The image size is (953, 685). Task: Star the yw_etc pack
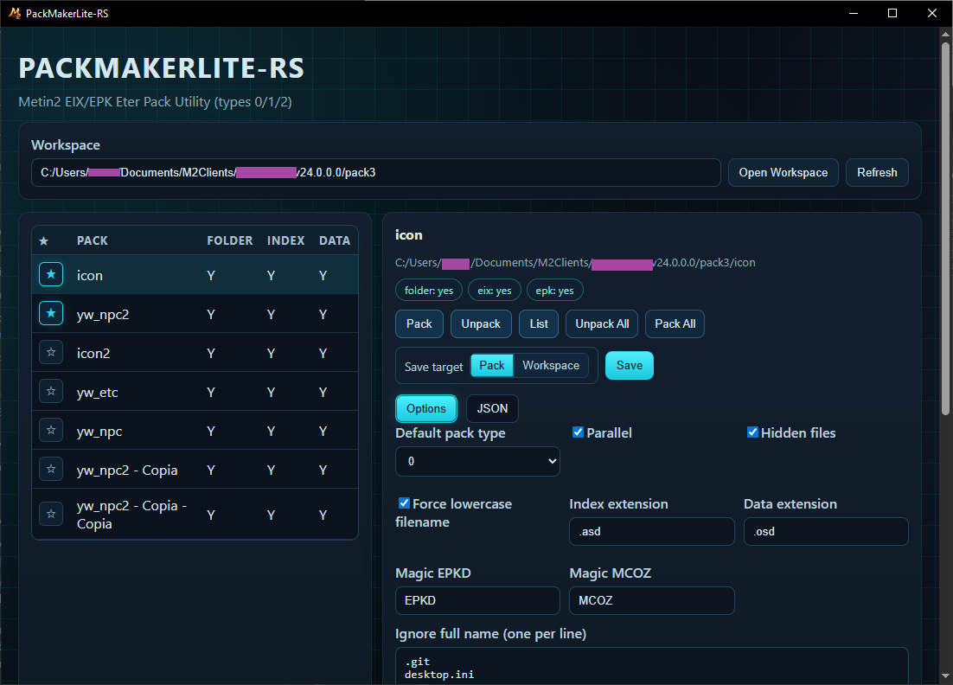pyautogui.click(x=50, y=391)
